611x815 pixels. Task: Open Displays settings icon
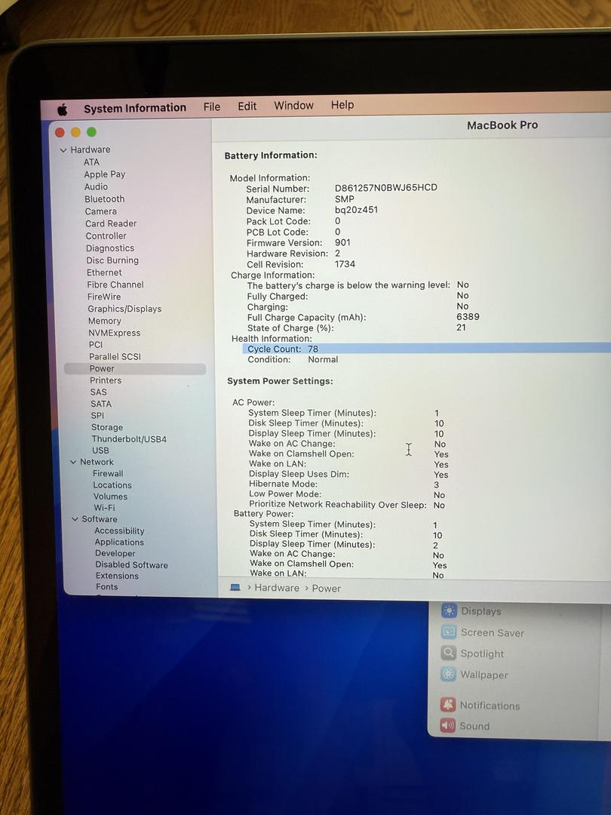click(450, 610)
